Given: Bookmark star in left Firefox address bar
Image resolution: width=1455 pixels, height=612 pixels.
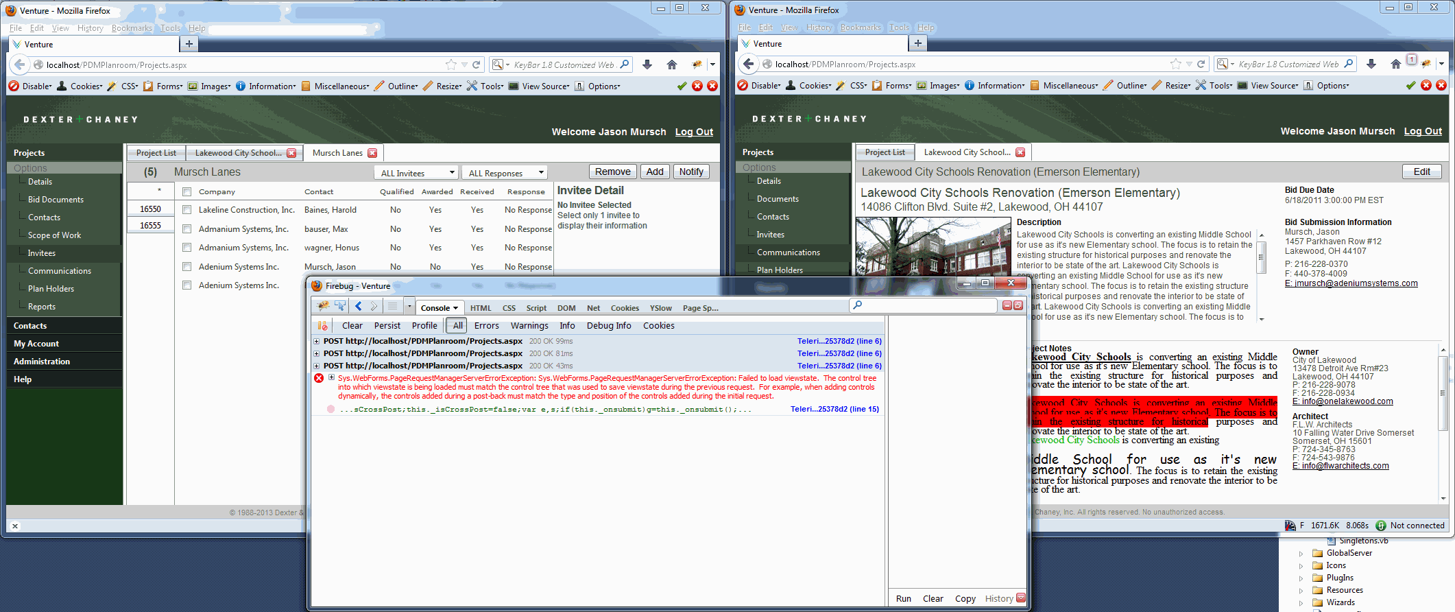Looking at the screenshot, I should point(450,64).
